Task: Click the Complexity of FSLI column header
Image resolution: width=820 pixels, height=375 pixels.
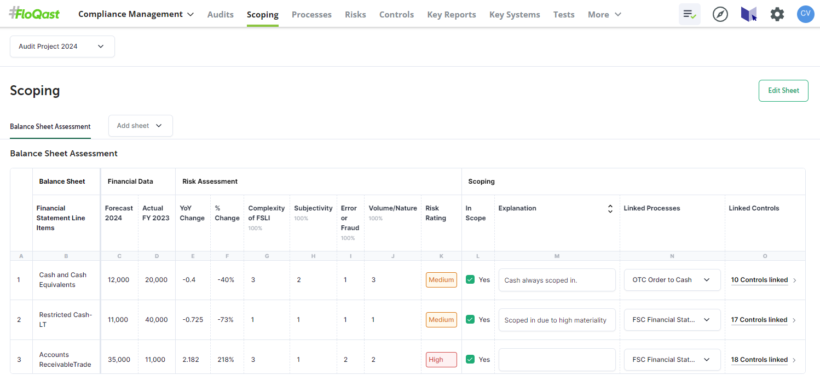Action: tap(267, 213)
